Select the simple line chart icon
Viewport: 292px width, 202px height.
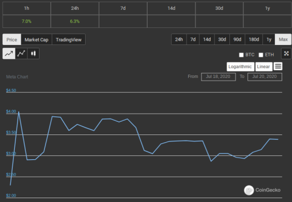click(x=9, y=54)
